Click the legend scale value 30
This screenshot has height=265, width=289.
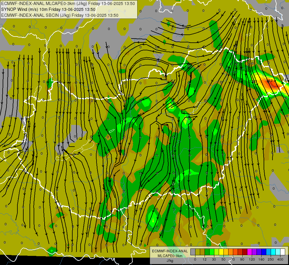click(x=214, y=259)
